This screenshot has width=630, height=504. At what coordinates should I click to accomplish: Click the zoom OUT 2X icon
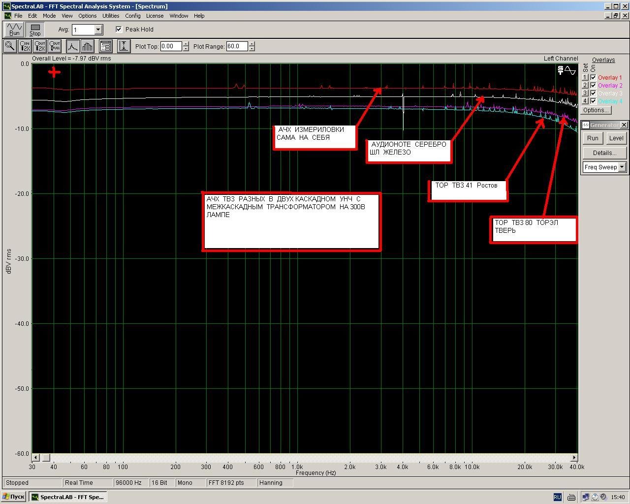pyautogui.click(x=40, y=46)
